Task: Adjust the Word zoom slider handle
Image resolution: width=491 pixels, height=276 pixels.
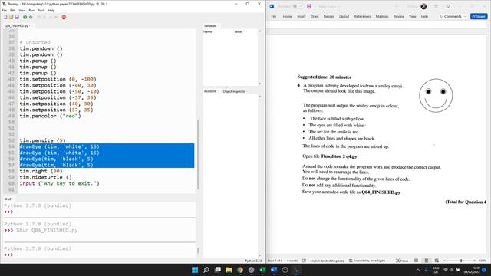Action: pos(461,261)
